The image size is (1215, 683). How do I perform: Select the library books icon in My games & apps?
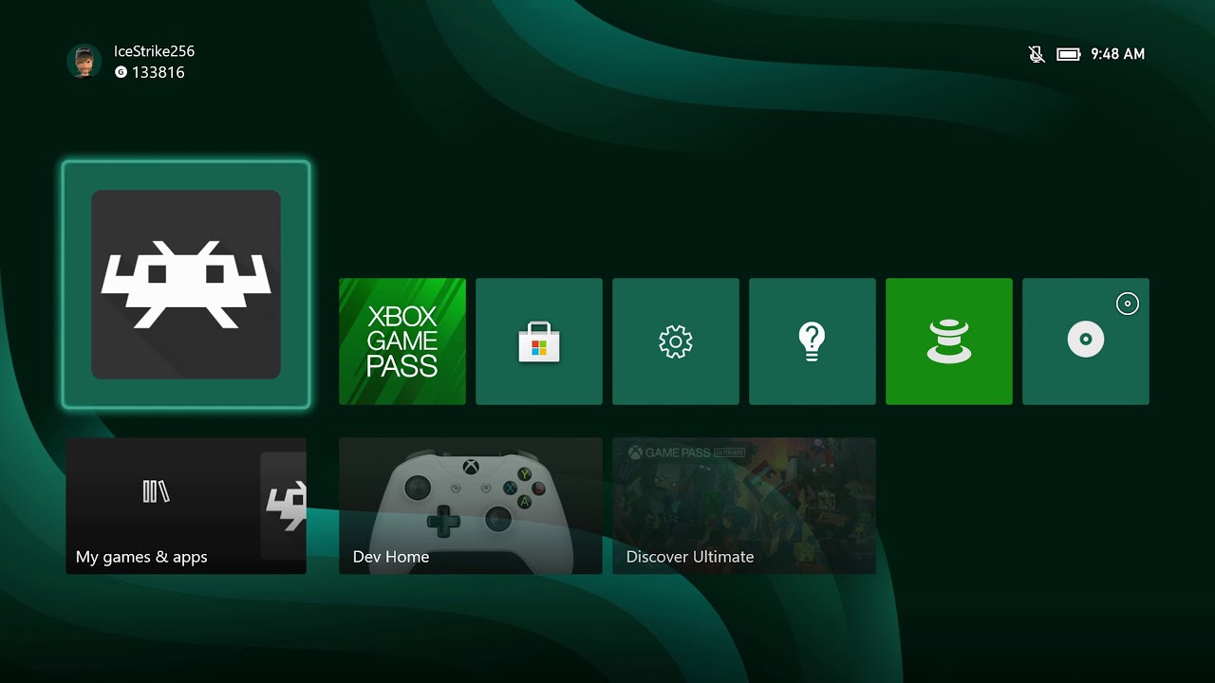tap(157, 491)
